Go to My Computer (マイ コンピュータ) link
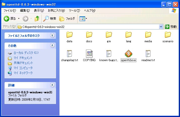Image resolution: width=180 pixels, height=117 pixels. point(23,68)
